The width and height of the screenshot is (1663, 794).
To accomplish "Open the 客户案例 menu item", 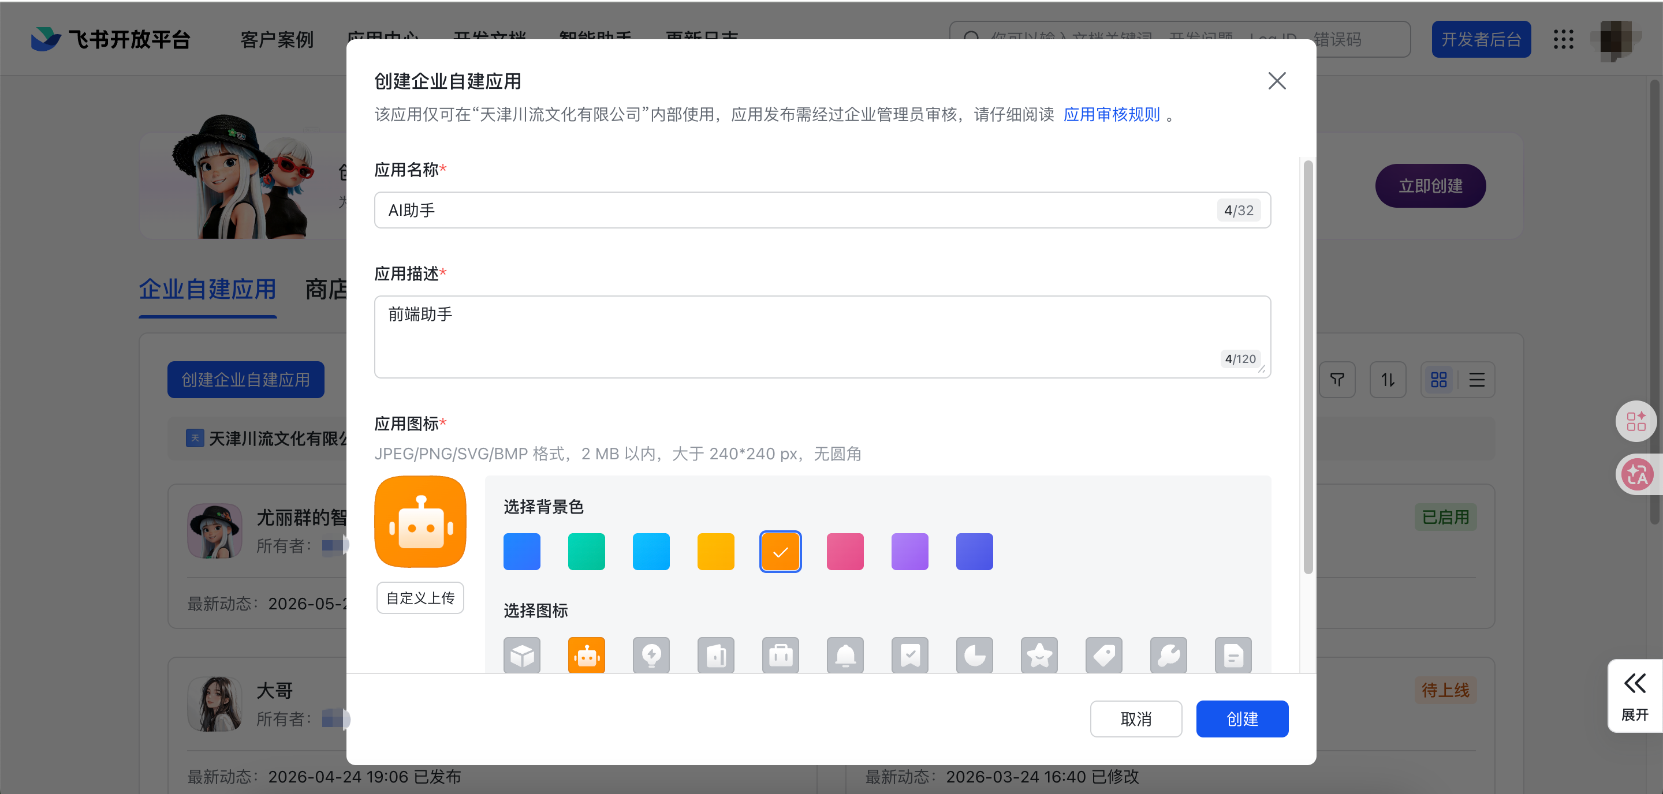I will (x=277, y=39).
